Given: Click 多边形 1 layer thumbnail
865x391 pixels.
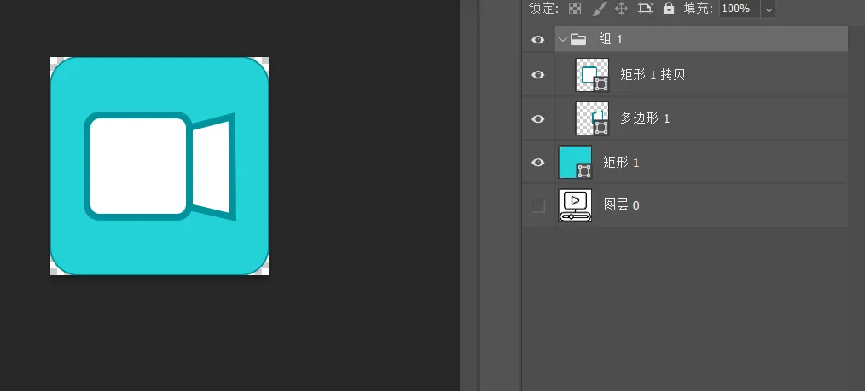Looking at the screenshot, I should (x=592, y=118).
